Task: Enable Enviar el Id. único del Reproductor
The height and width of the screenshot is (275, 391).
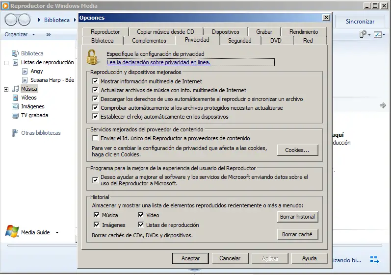Action: click(x=95, y=138)
